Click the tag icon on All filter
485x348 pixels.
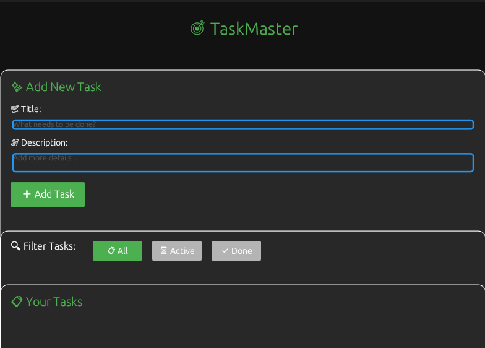pos(111,251)
